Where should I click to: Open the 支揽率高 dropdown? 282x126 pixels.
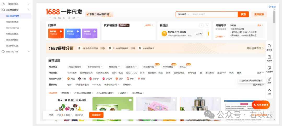pyautogui.click(x=132, y=67)
